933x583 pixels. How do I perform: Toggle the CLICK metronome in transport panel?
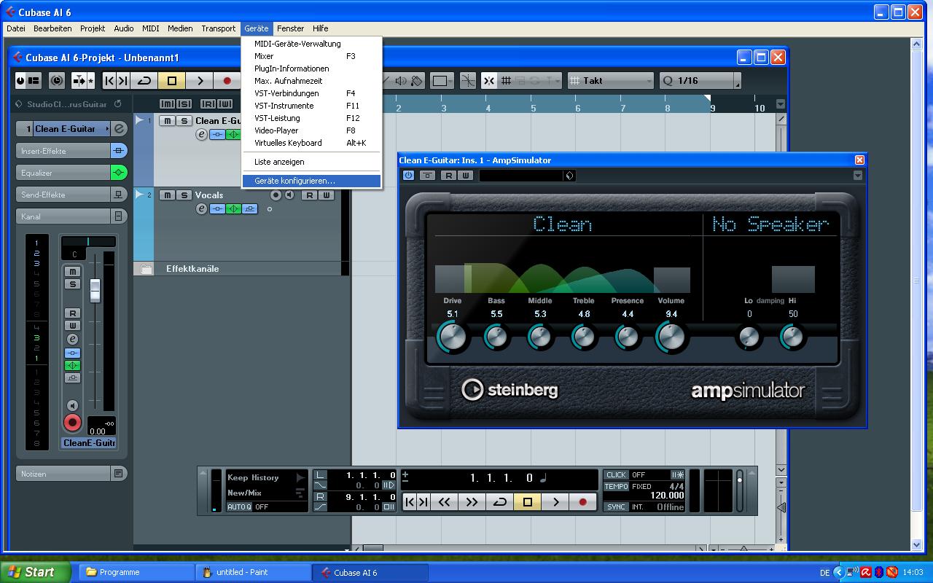(x=616, y=475)
